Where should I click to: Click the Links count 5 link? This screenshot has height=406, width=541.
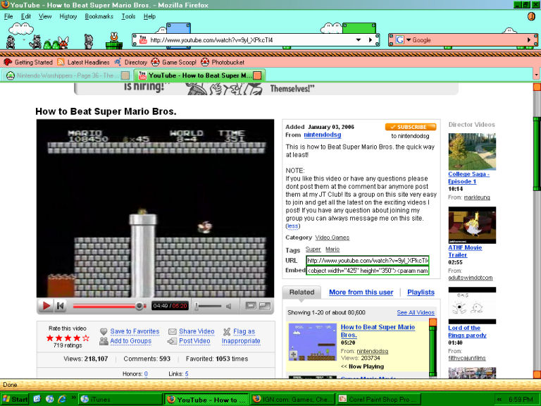point(187,374)
